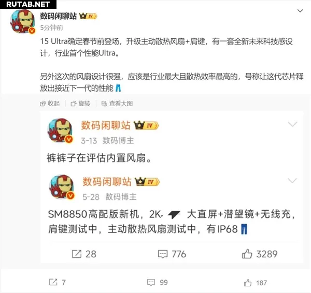Open full-size image via 查看大图

pyautogui.click(x=117, y=104)
